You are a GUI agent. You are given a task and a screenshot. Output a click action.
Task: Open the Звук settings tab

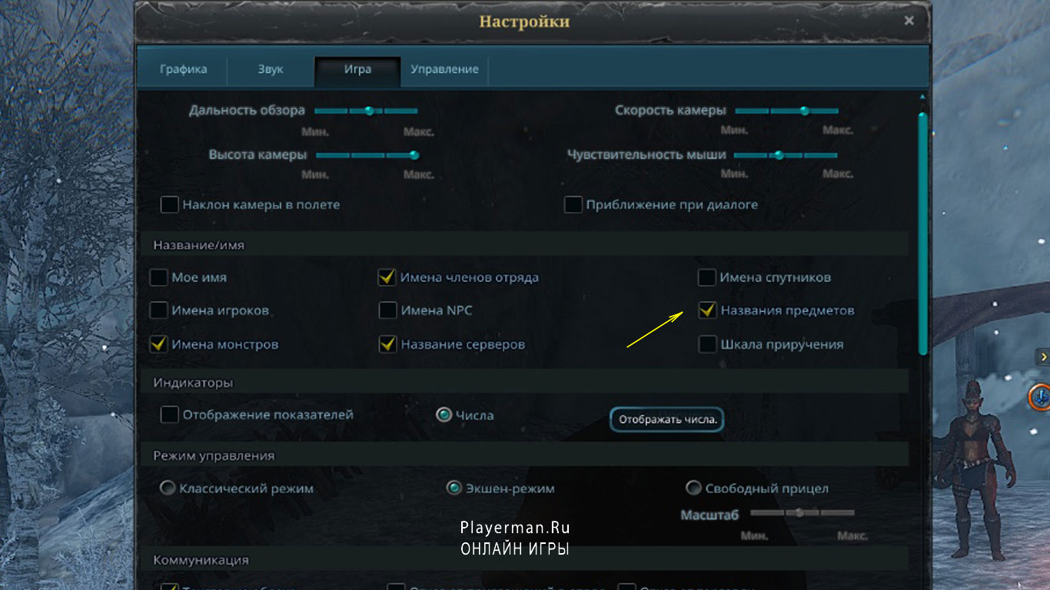(x=270, y=69)
